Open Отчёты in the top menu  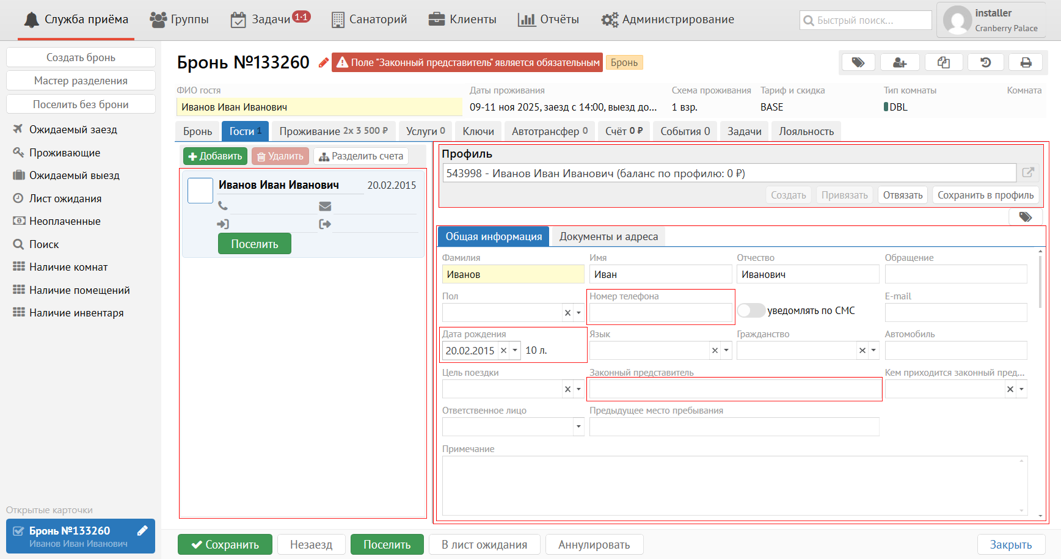[x=548, y=20]
